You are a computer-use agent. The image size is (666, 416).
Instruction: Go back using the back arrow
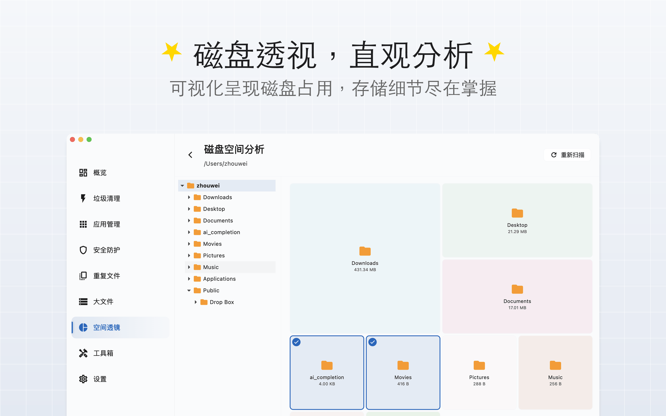click(x=190, y=155)
